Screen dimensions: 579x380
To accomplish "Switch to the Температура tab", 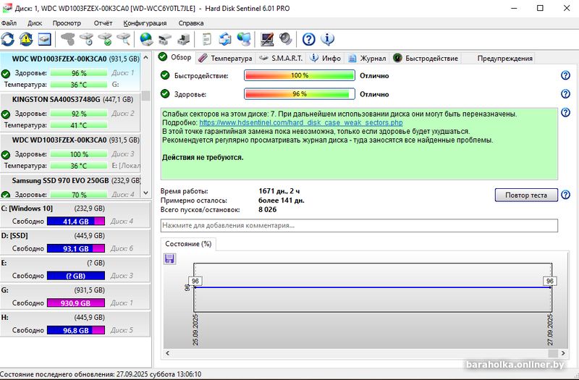I will point(225,58).
